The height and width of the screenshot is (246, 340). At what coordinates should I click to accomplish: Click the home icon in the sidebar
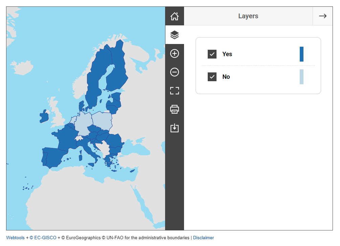click(x=174, y=16)
